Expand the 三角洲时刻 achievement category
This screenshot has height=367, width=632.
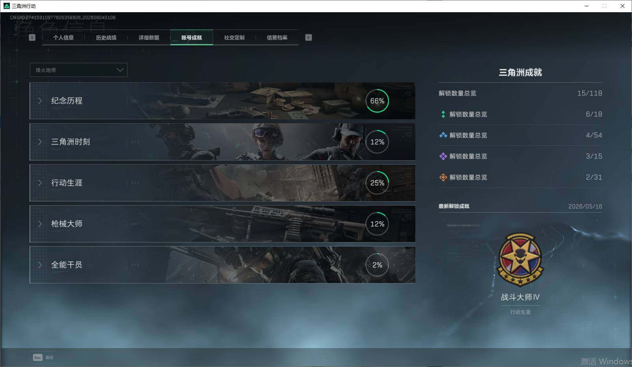click(x=223, y=142)
